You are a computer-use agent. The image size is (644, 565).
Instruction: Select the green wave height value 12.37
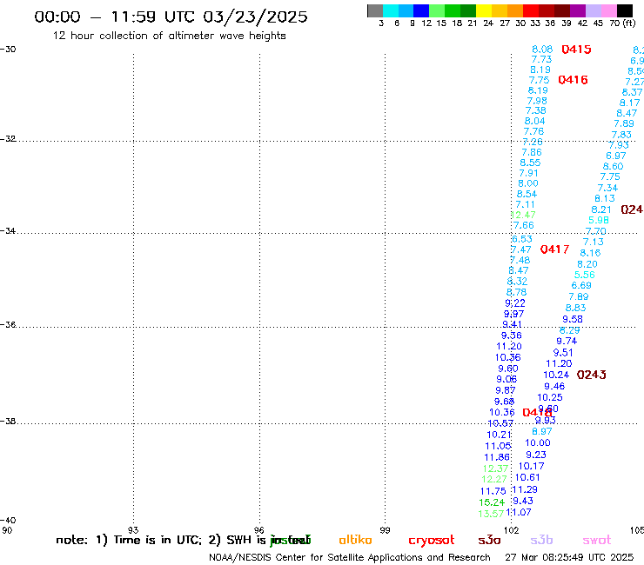tap(495, 469)
